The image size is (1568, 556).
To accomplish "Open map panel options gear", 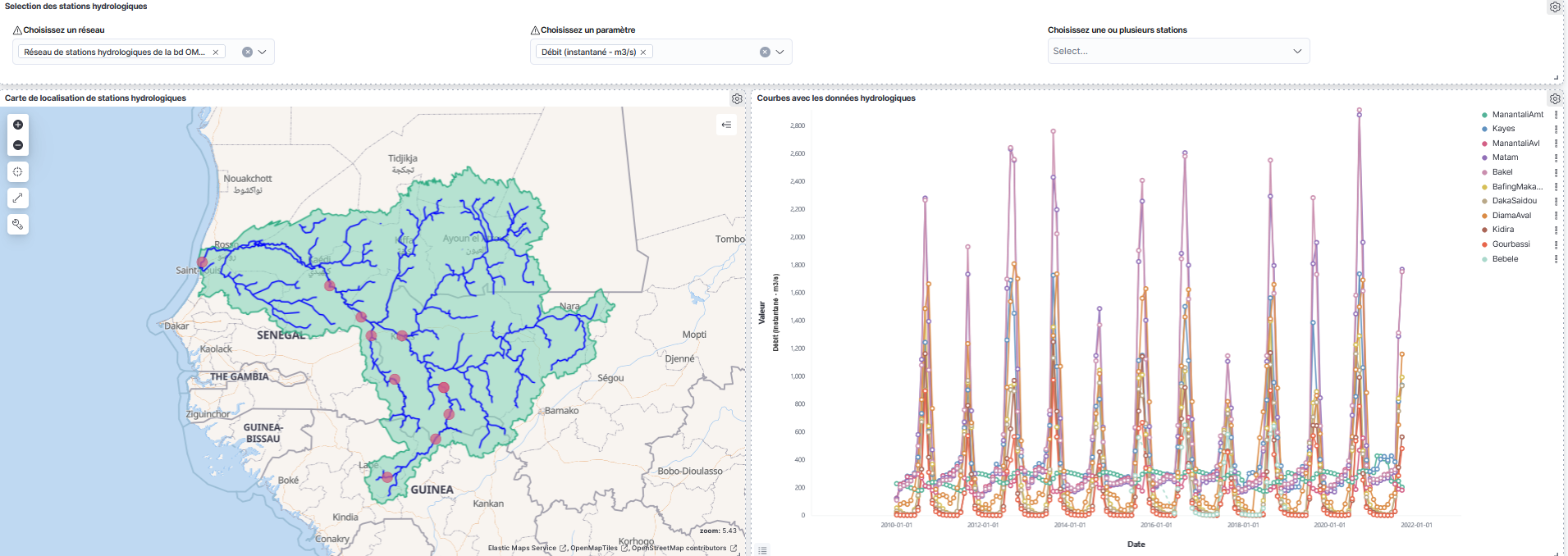I will click(x=737, y=98).
